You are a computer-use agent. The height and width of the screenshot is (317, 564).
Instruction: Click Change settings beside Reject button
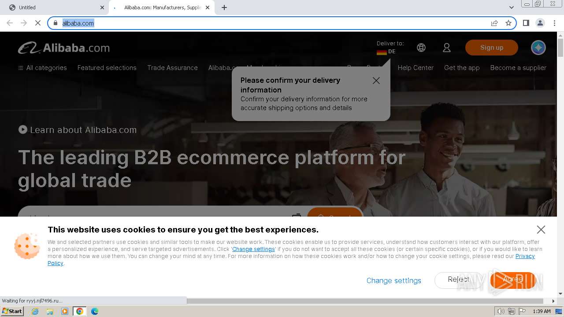pyautogui.click(x=394, y=280)
